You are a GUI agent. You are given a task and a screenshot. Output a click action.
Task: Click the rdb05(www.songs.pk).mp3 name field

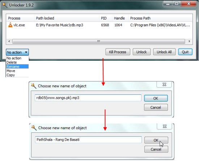point(88,98)
